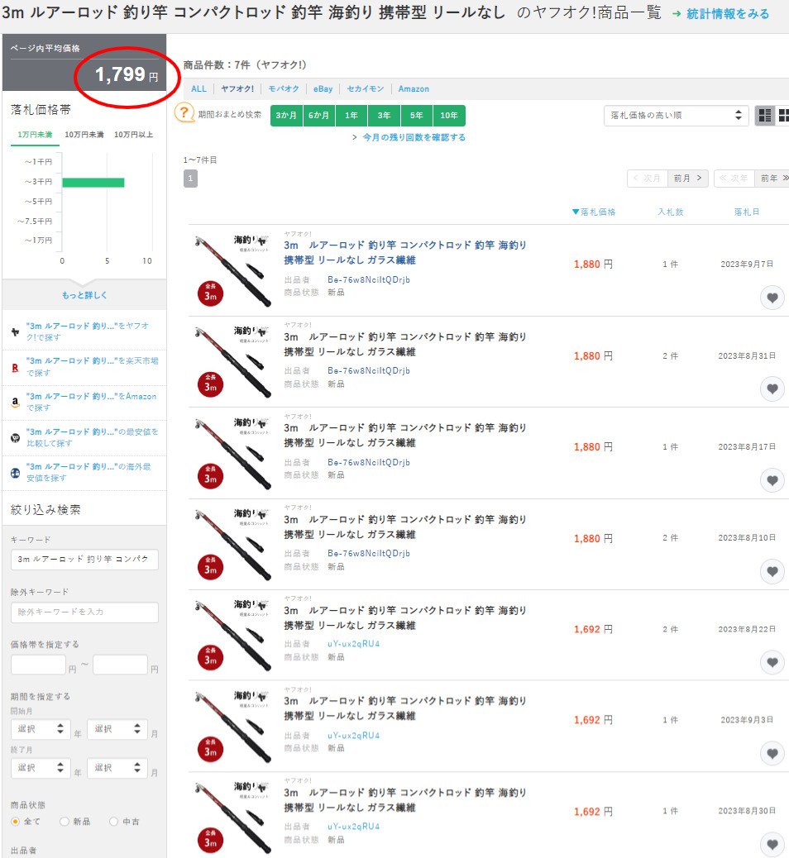Click the Yahoo Auctions search icon in the sidebar

pos(16,331)
